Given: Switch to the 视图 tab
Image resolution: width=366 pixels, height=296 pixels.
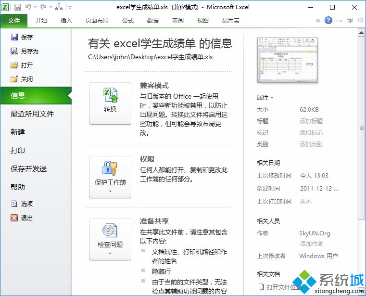Looking at the screenshot, I should pyautogui.click(x=203, y=21).
